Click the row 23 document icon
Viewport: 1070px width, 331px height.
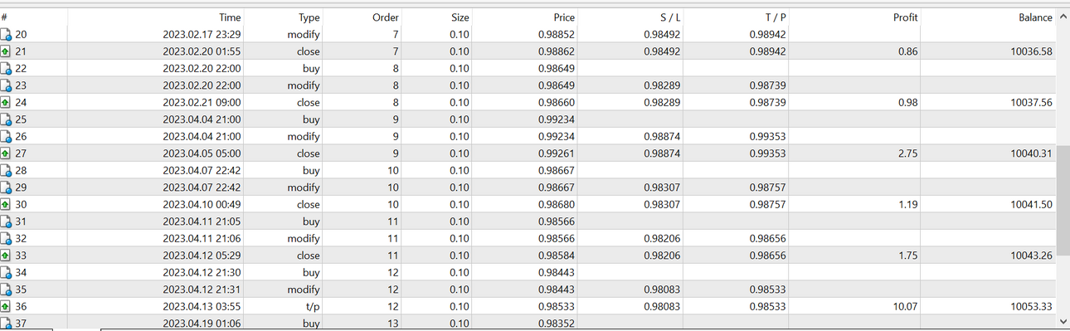pyautogui.click(x=7, y=85)
